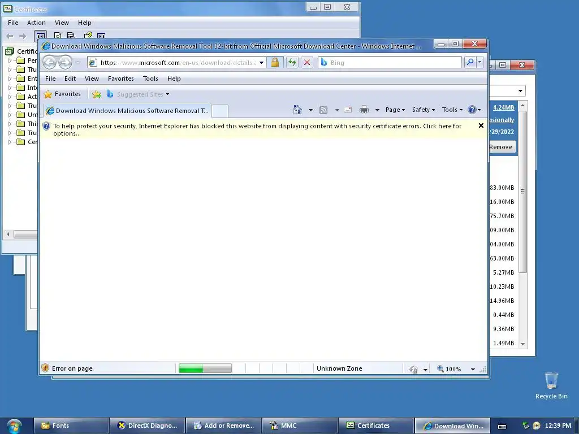This screenshot has height=434, width=579.
Task: Click the Help icon in Certificates toolbar
Action: (88, 36)
